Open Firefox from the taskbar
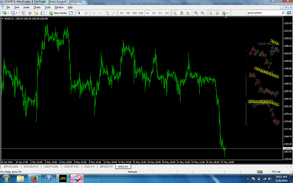This screenshot has width=293, height=183. [34, 179]
